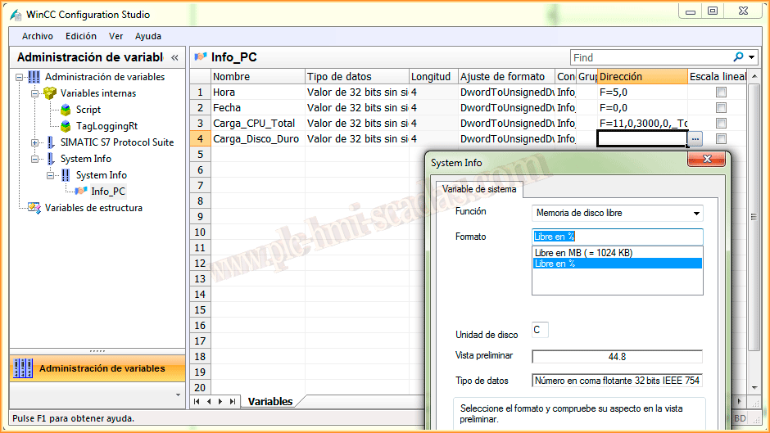The image size is (770, 433).
Task: Click the ellipsis button in Dirección cell
Action: (x=695, y=139)
